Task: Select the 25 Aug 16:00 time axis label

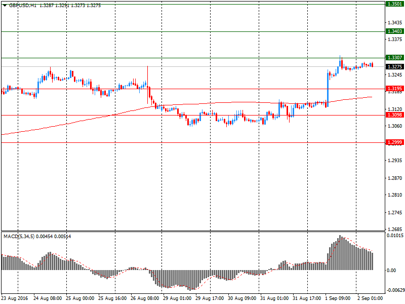Action: tap(112, 298)
